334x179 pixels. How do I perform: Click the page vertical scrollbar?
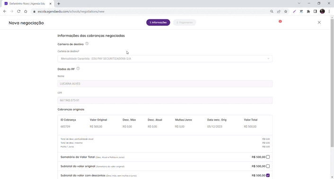click(332, 83)
